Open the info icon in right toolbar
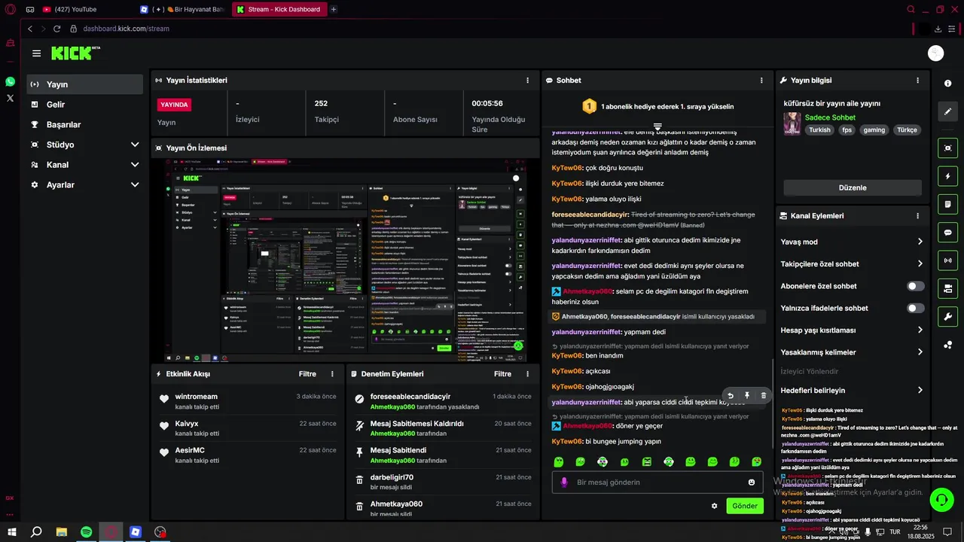The width and height of the screenshot is (964, 542). coord(947,84)
